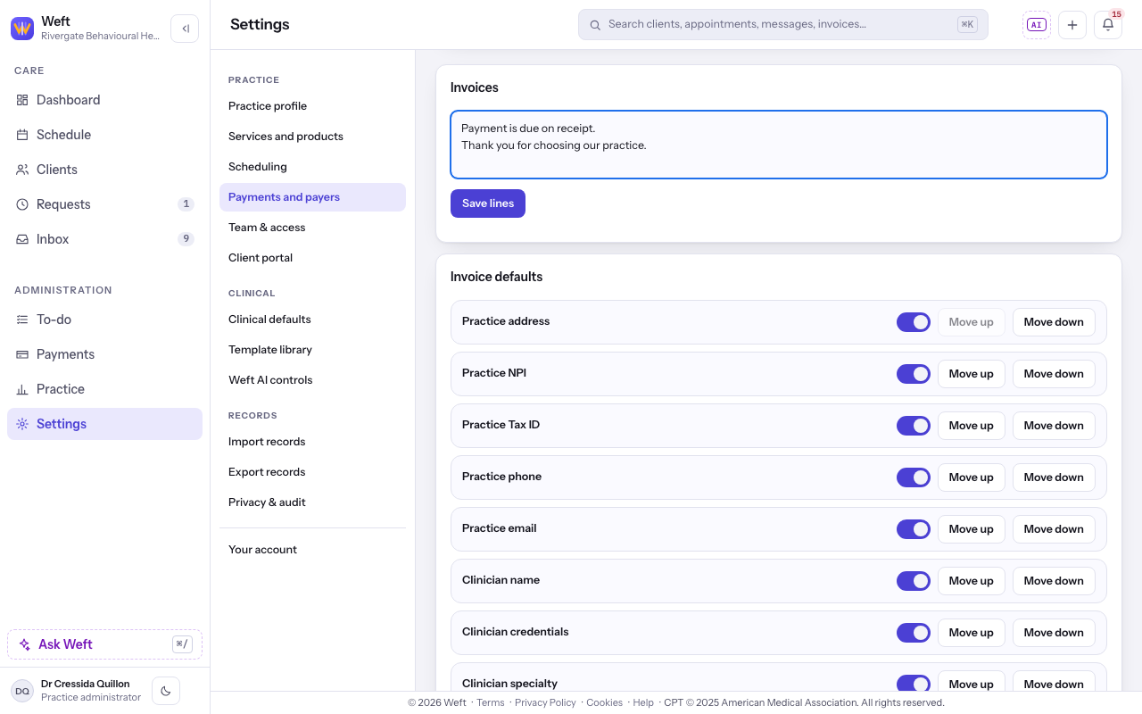Go to Services and products settings

coord(312,137)
